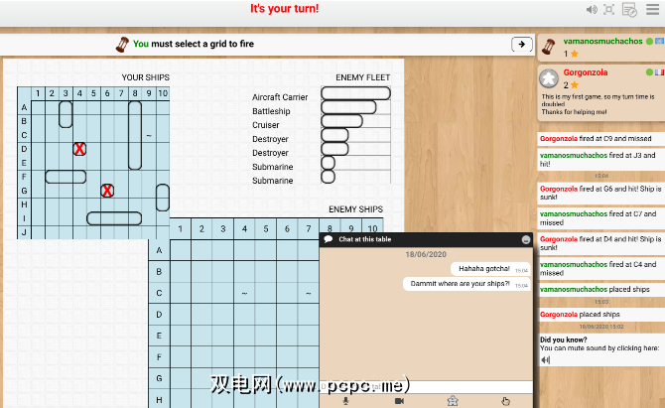Click log entry 'Gorgonzola fired at G6 and hit'
The height and width of the screenshot is (408, 665).
click(x=601, y=193)
